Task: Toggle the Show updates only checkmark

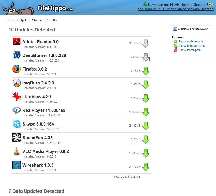Action: click(175, 41)
